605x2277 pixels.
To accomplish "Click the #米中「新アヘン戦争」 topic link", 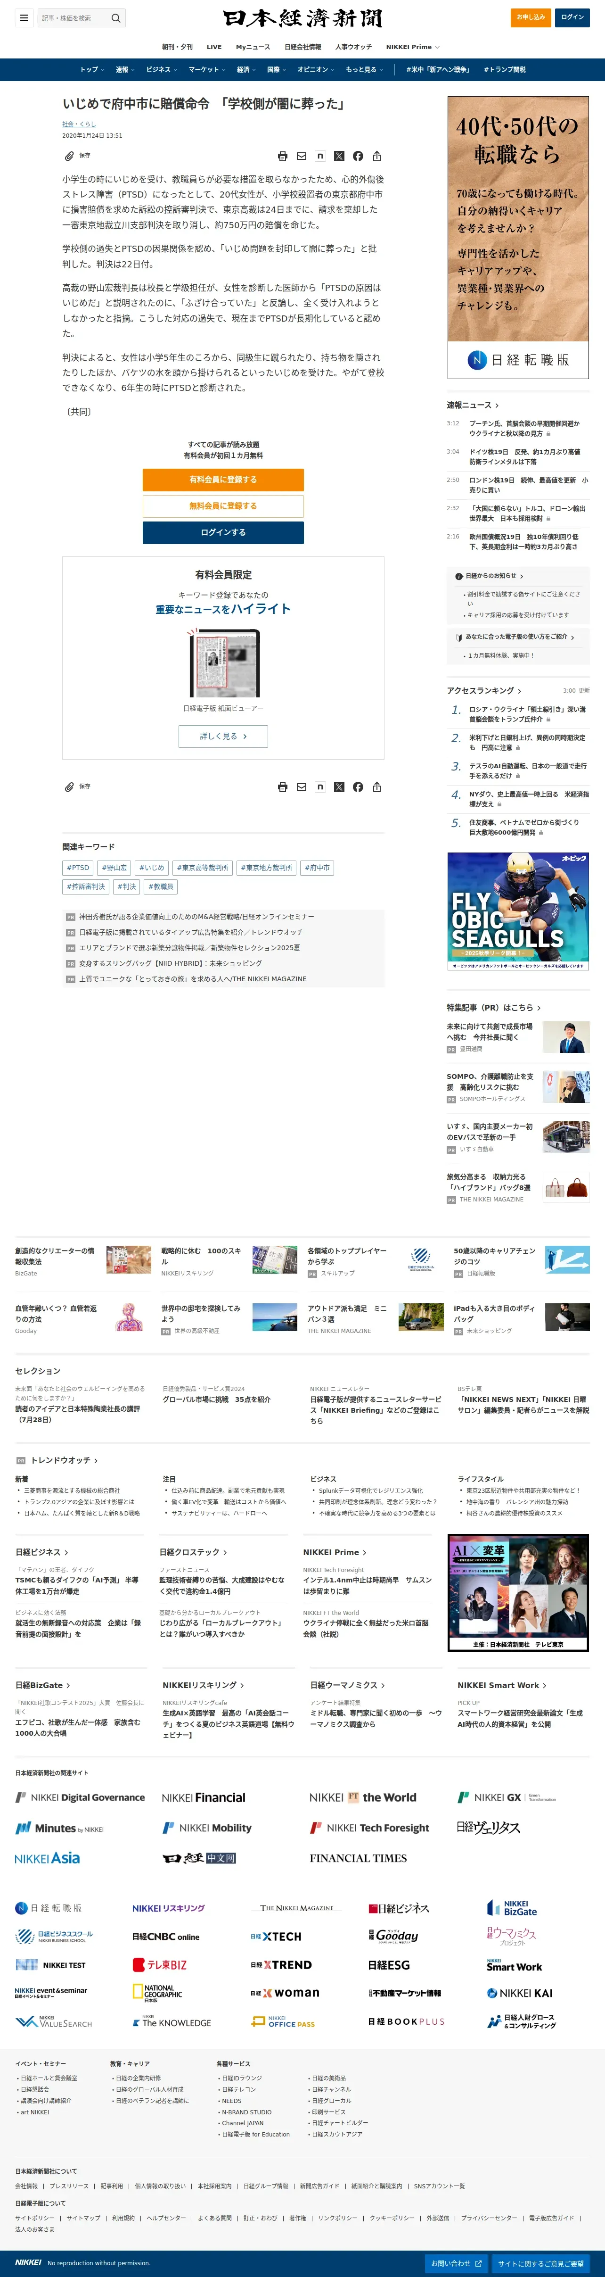I will click(x=438, y=70).
